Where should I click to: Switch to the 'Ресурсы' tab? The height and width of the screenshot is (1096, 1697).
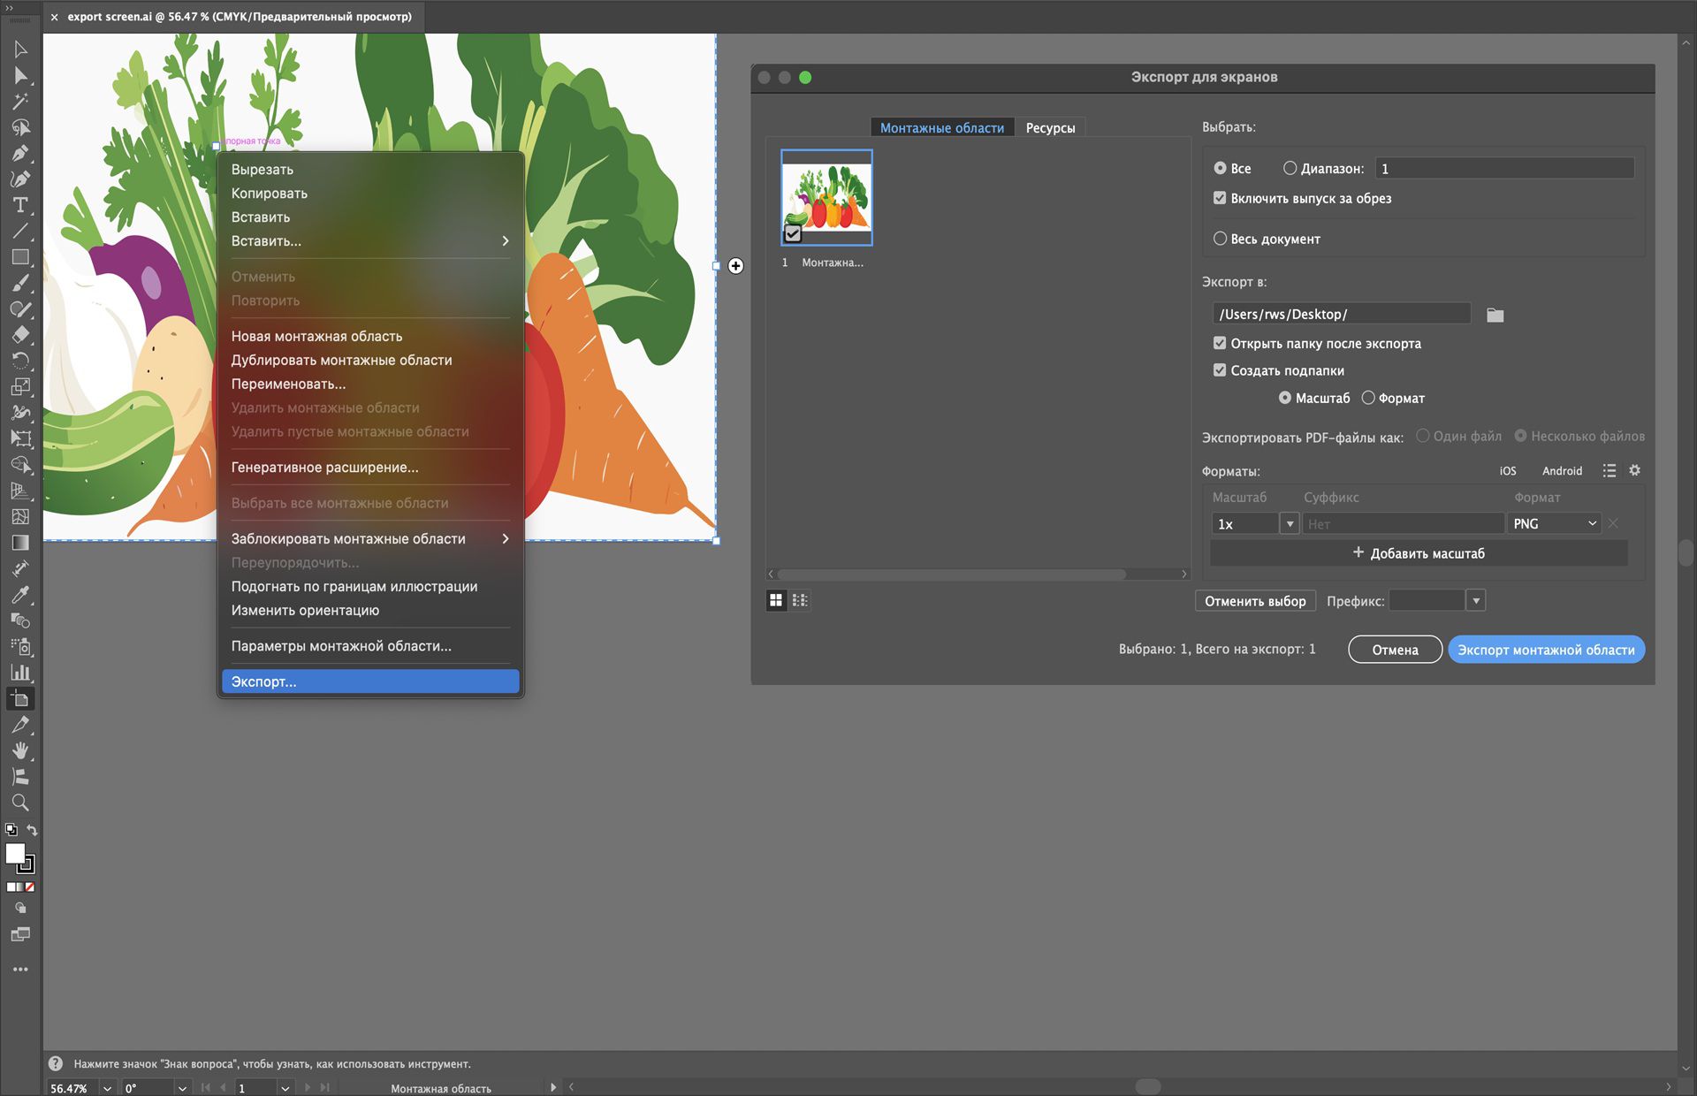[x=1050, y=128]
